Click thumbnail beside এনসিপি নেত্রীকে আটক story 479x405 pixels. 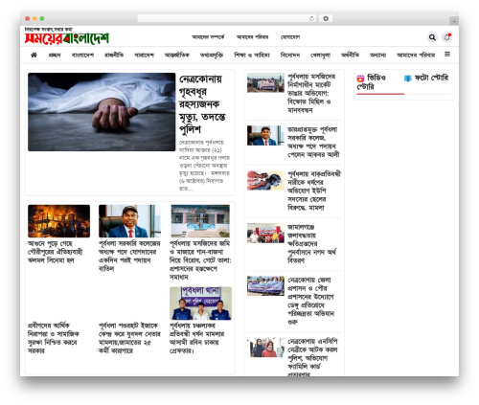(x=265, y=348)
